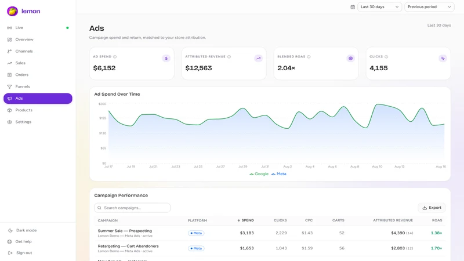
Task: Sort by Platform column header
Action: point(197,220)
